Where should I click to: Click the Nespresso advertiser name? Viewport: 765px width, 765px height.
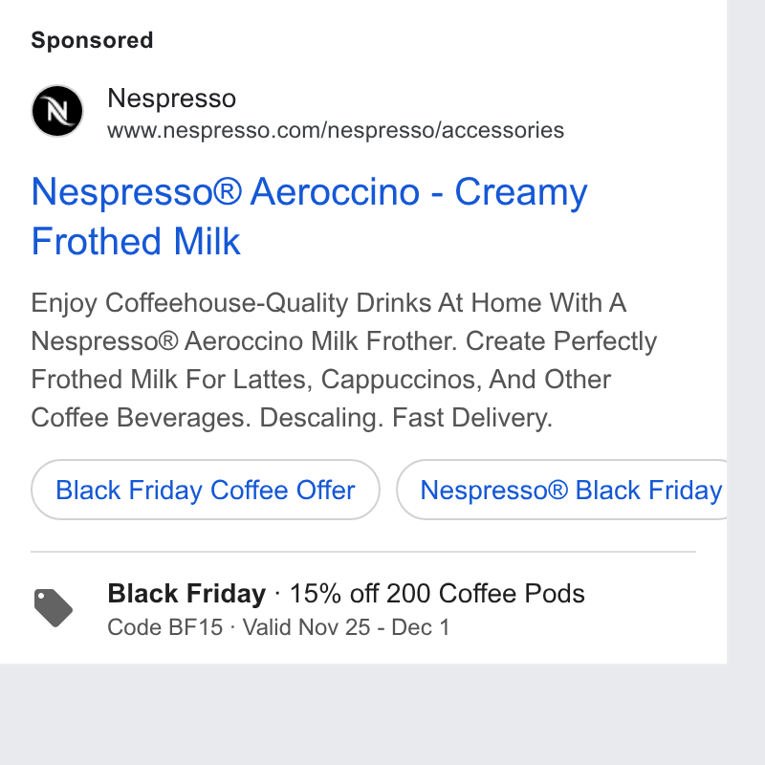pyautogui.click(x=172, y=98)
